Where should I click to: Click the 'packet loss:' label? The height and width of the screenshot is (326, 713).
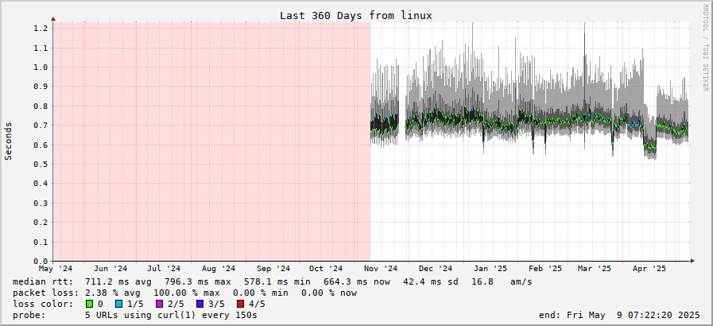tap(45, 293)
